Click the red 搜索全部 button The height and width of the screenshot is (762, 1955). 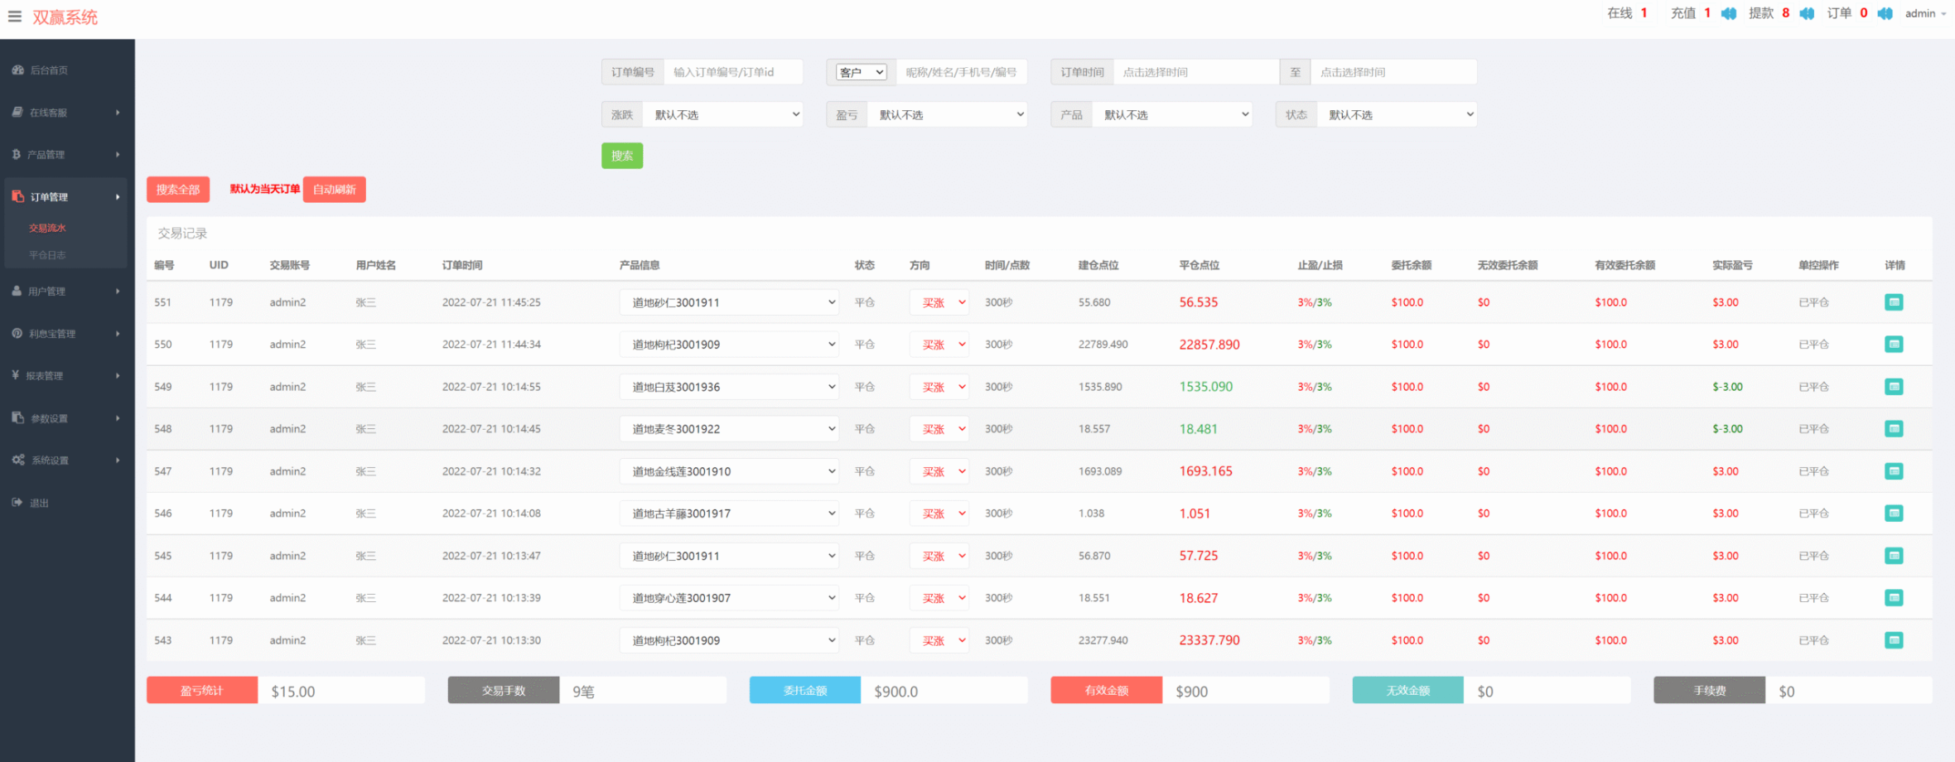click(x=178, y=190)
